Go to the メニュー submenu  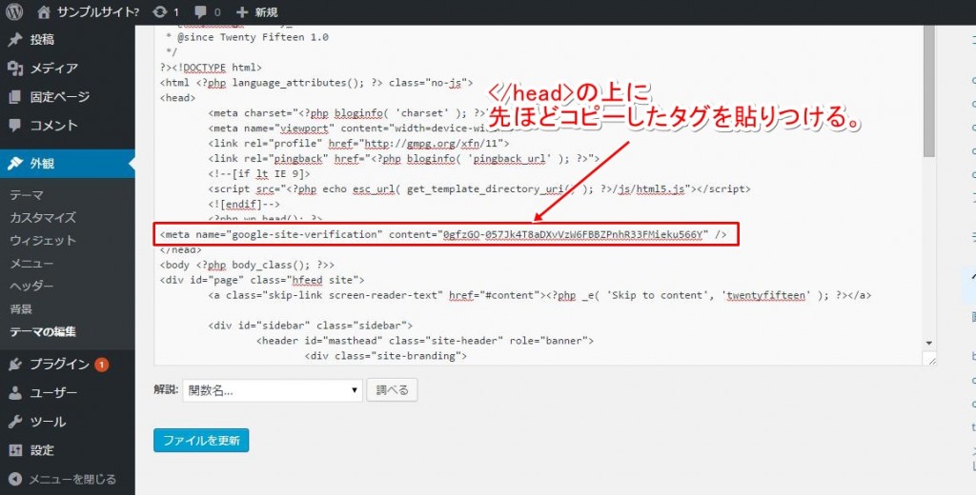point(31,264)
